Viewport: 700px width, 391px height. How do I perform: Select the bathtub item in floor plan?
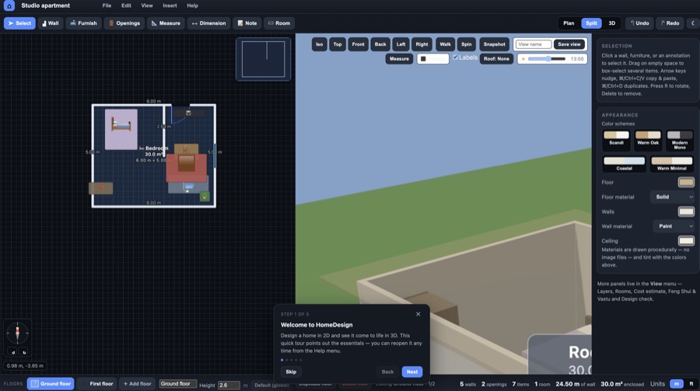tap(188, 186)
